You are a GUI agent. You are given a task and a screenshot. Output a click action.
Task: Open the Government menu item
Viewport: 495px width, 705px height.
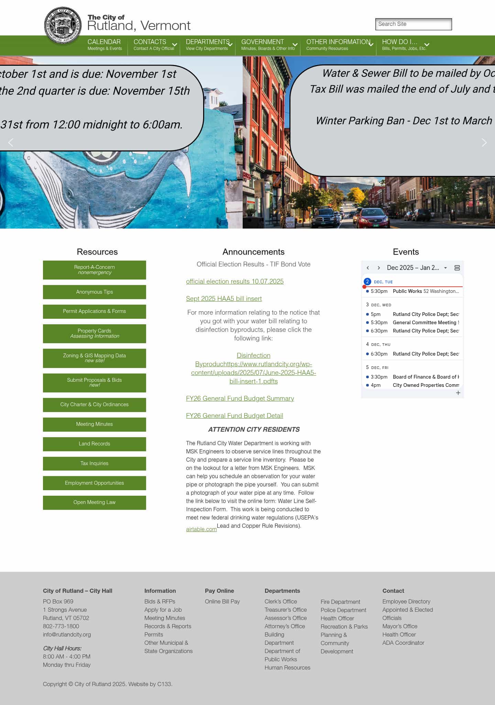click(268, 45)
